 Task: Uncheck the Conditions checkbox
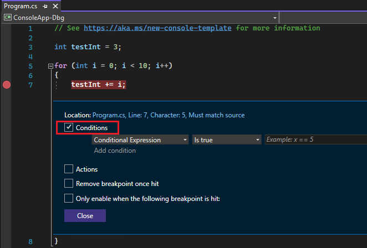pos(69,128)
